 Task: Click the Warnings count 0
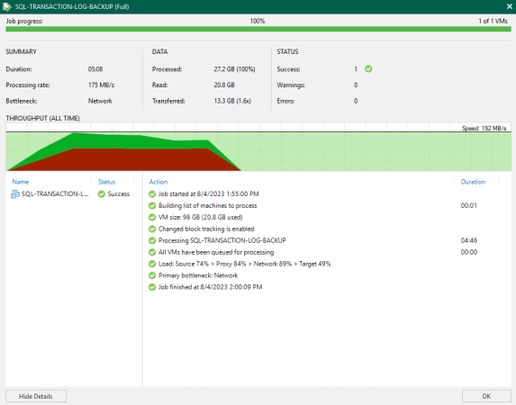tap(356, 85)
